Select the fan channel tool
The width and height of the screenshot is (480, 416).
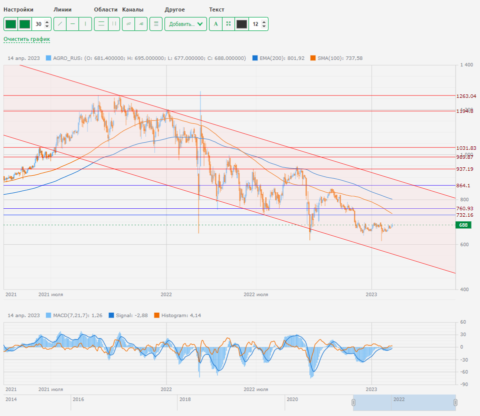pos(141,24)
